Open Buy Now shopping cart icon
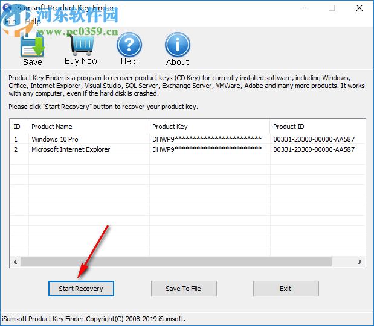 (x=82, y=45)
